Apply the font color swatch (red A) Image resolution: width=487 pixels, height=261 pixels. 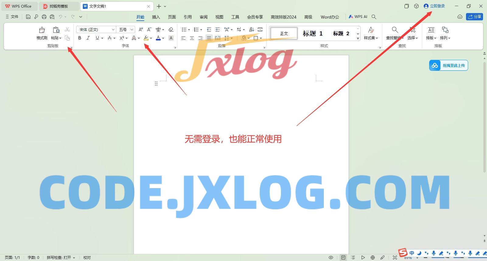click(x=158, y=38)
